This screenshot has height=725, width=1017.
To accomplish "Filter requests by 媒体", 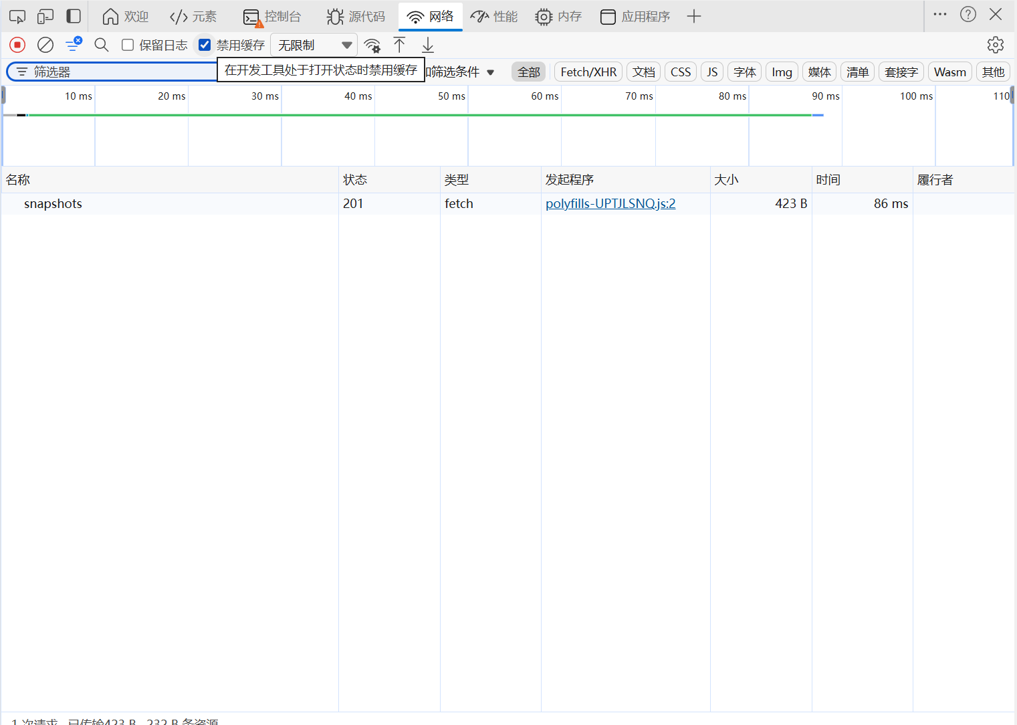I will [820, 72].
